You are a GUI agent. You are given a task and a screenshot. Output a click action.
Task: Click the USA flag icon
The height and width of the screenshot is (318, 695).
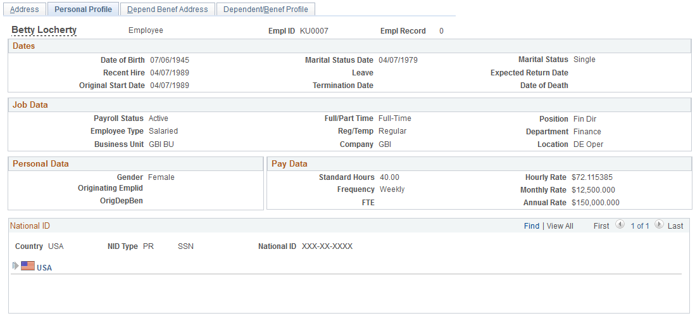click(27, 266)
